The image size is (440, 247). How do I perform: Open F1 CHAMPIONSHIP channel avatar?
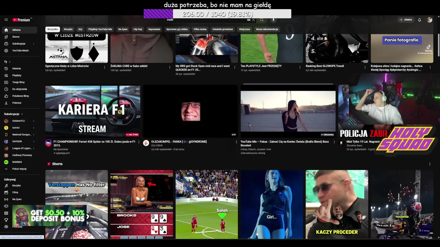[x=48, y=143]
